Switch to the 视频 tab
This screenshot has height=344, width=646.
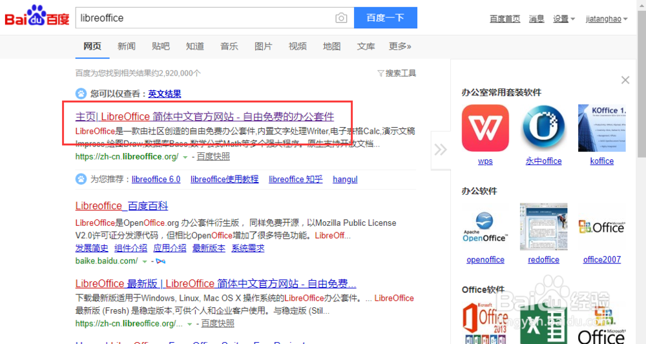click(x=297, y=46)
